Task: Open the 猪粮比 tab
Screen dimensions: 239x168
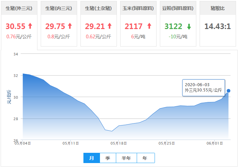Action: click(x=217, y=8)
